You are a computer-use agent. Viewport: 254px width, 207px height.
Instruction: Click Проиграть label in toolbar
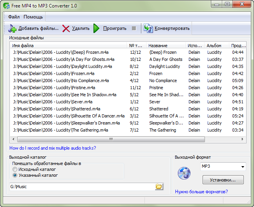[115, 28]
